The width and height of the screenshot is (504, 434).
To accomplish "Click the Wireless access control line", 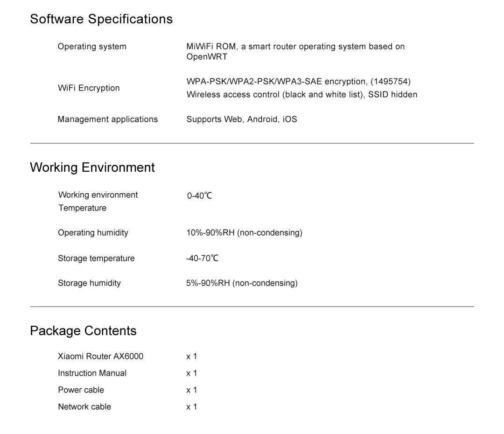I will (x=302, y=95).
